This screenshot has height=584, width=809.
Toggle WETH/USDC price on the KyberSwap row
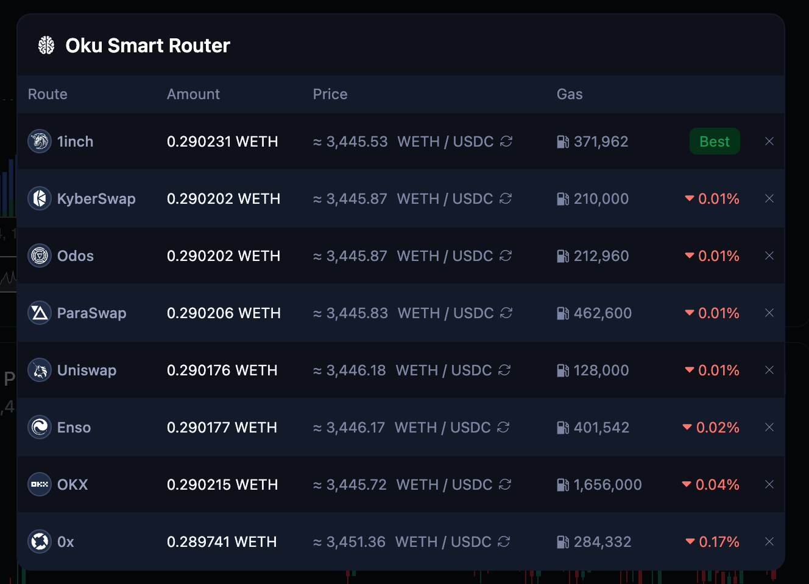[506, 198]
